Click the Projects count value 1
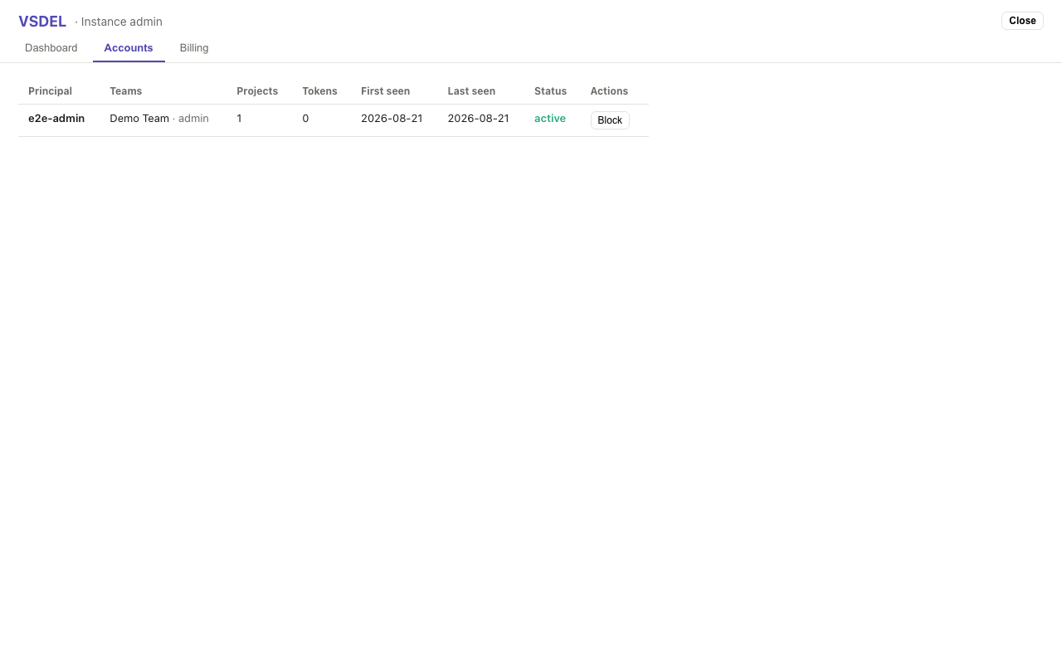The image size is (1062, 664). coord(239,119)
